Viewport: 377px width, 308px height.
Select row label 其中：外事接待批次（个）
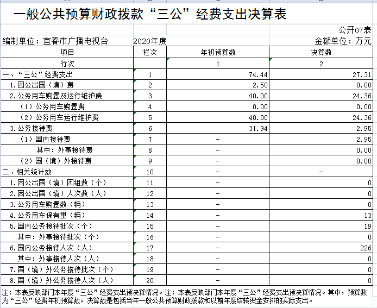click(x=59, y=237)
